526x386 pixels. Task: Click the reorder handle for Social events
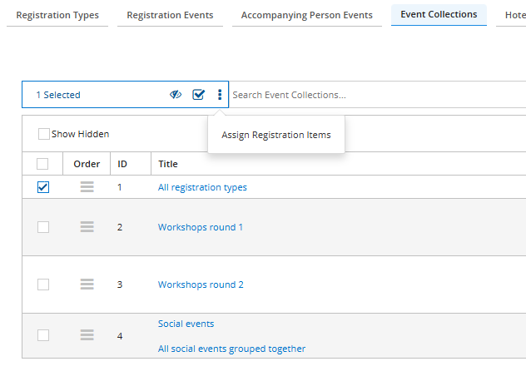click(87, 334)
